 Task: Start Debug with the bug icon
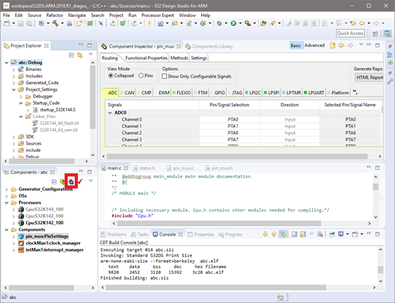point(220,23)
